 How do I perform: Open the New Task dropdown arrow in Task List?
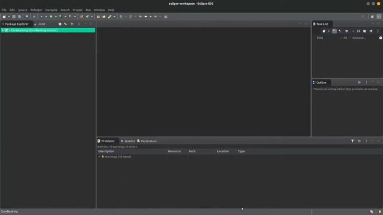329,31
